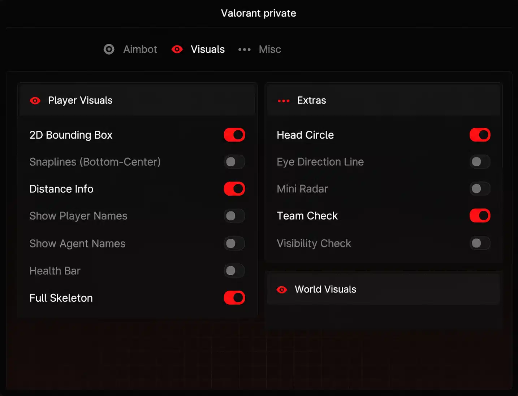Viewport: 518px width, 396px height.
Task: Disable the 2D Bounding Box toggle
Action: [234, 135]
